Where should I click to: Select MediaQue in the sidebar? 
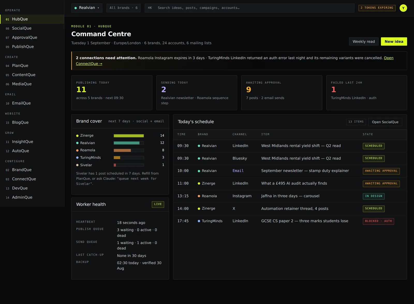pyautogui.click(x=32, y=84)
